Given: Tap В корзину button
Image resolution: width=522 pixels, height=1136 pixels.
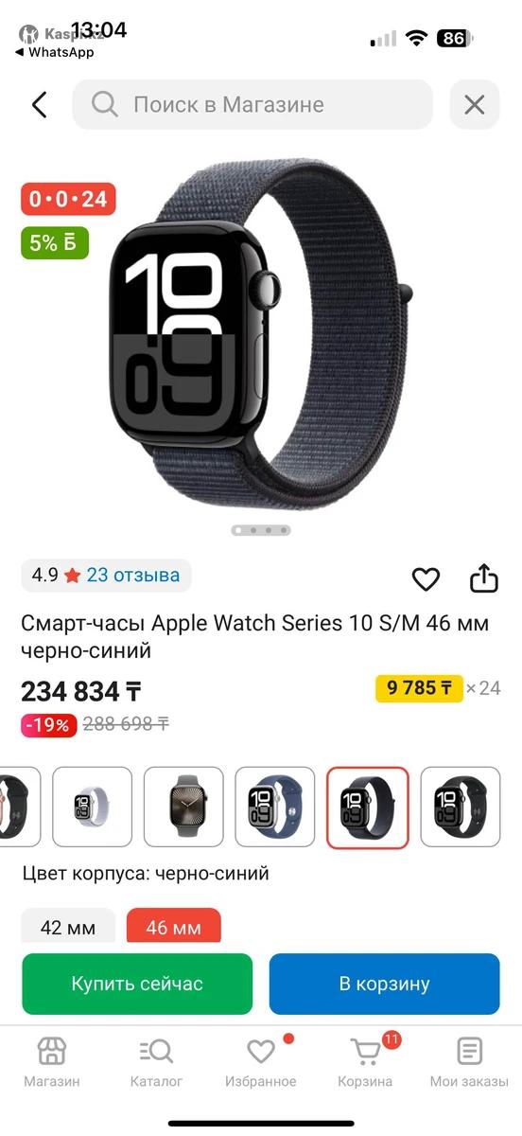Looking at the screenshot, I should coord(384,984).
